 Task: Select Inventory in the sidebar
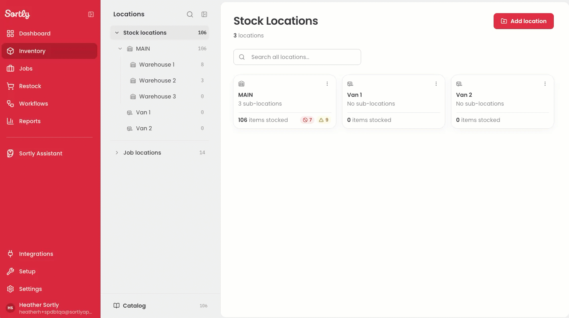tap(49, 51)
